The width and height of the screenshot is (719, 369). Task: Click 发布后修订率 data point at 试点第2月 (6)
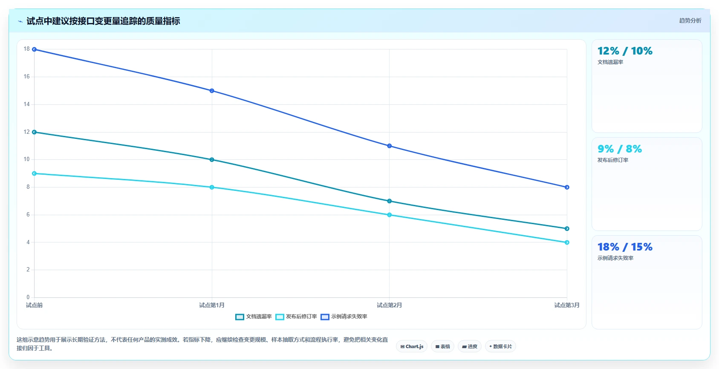[x=389, y=215]
